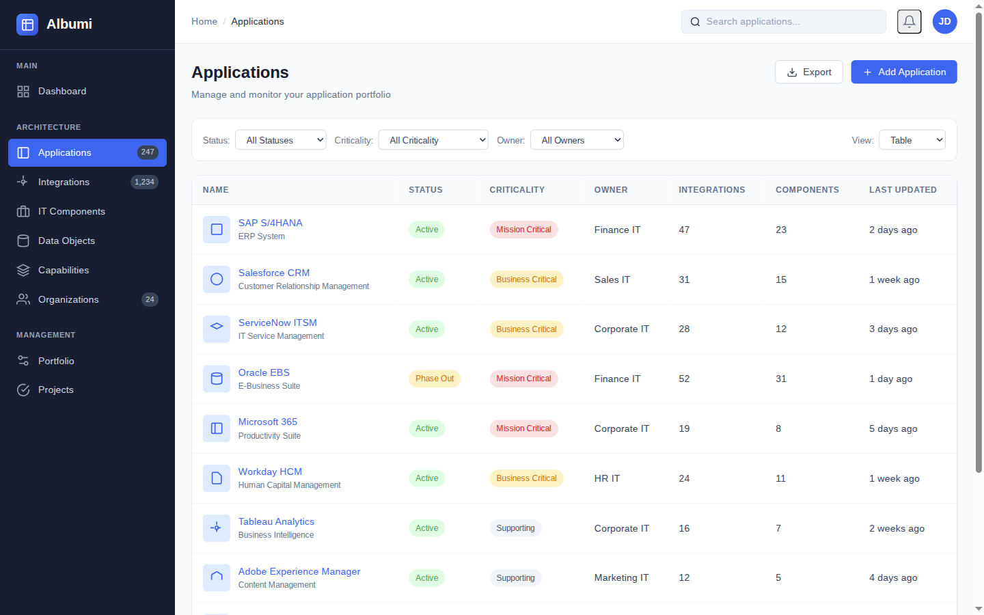Click the IT Components sidebar icon
Screen dimensions: 984x615
[23, 211]
